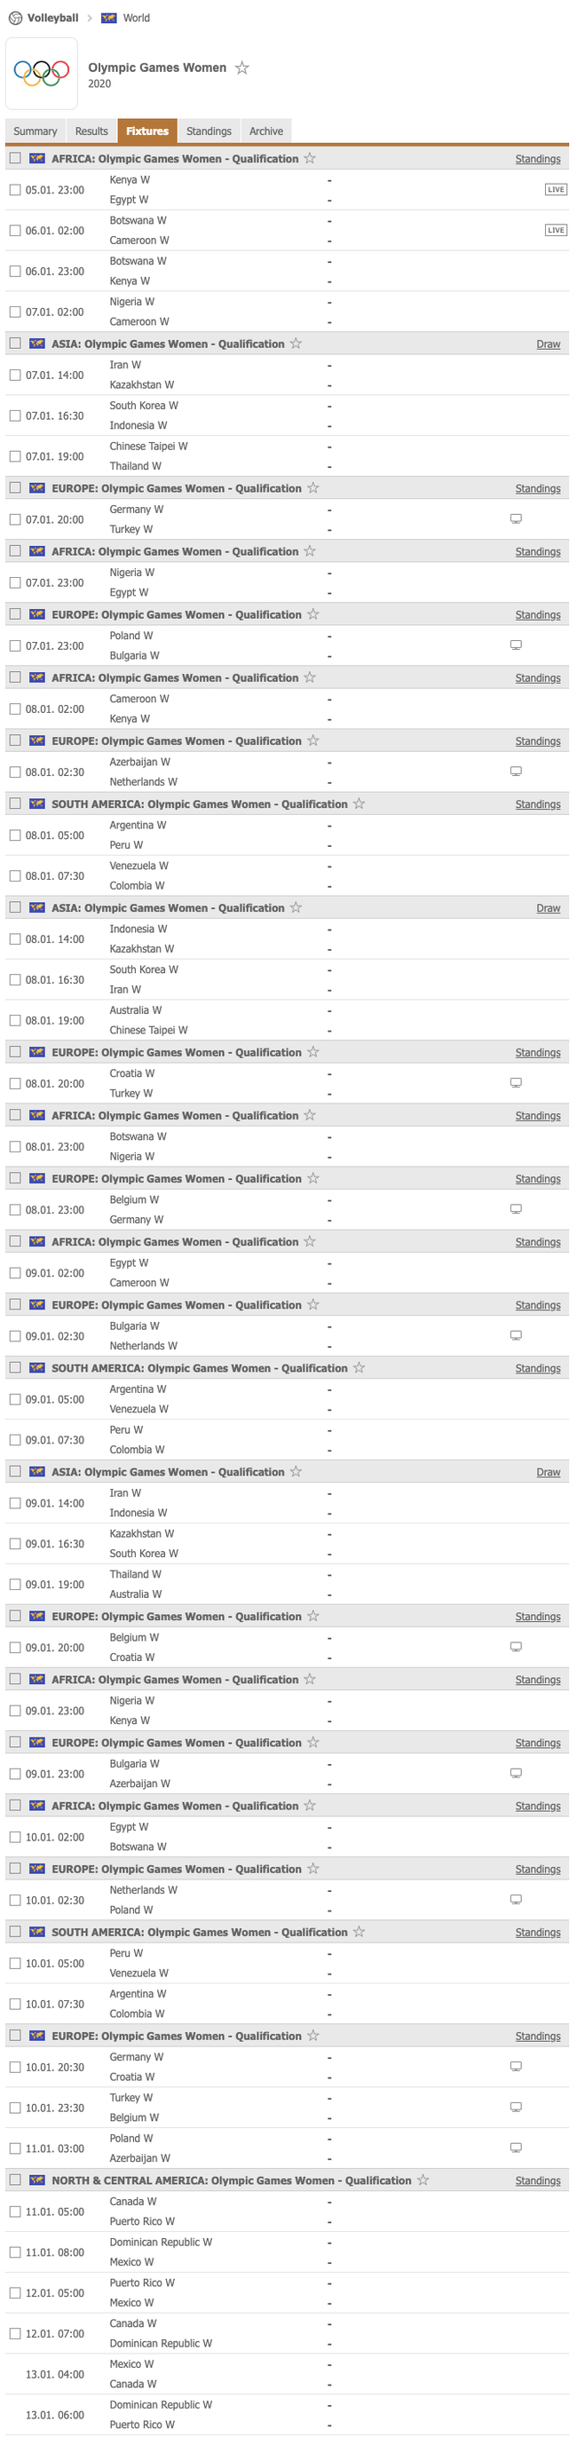Check the box for Kenya W vs Egypt W

(15, 190)
